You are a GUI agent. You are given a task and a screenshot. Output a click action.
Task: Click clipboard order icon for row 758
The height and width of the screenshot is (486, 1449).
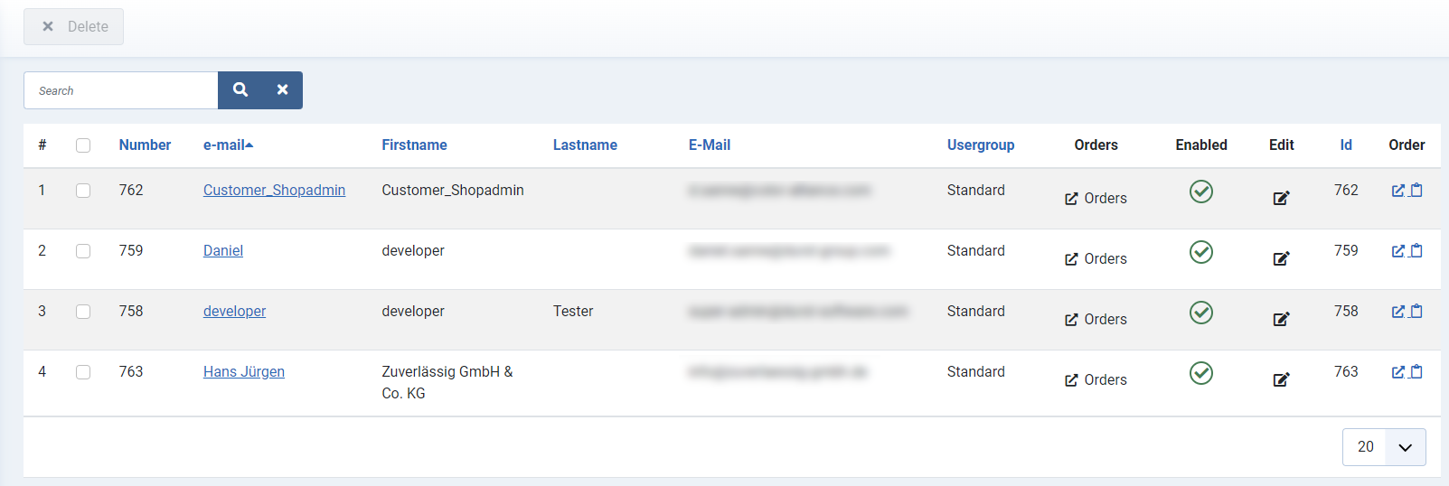point(1416,311)
